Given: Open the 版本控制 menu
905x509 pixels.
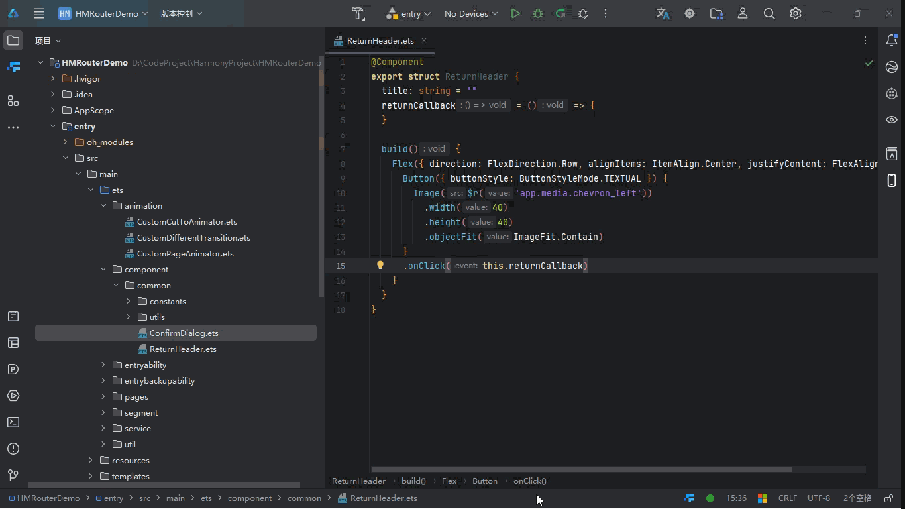Looking at the screenshot, I should (x=181, y=13).
